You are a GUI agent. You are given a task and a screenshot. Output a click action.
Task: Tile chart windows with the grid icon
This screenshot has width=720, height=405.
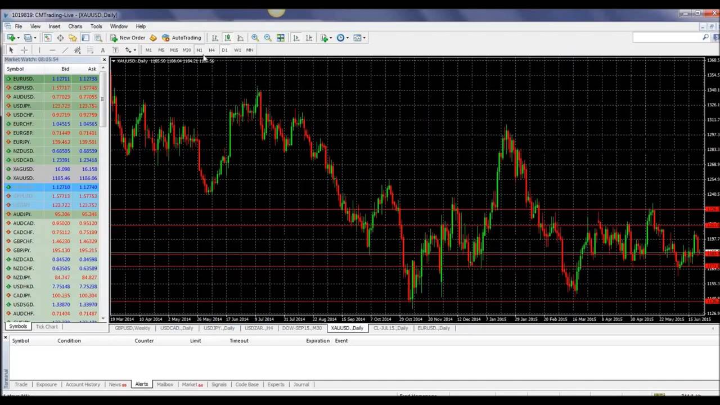coord(280,38)
